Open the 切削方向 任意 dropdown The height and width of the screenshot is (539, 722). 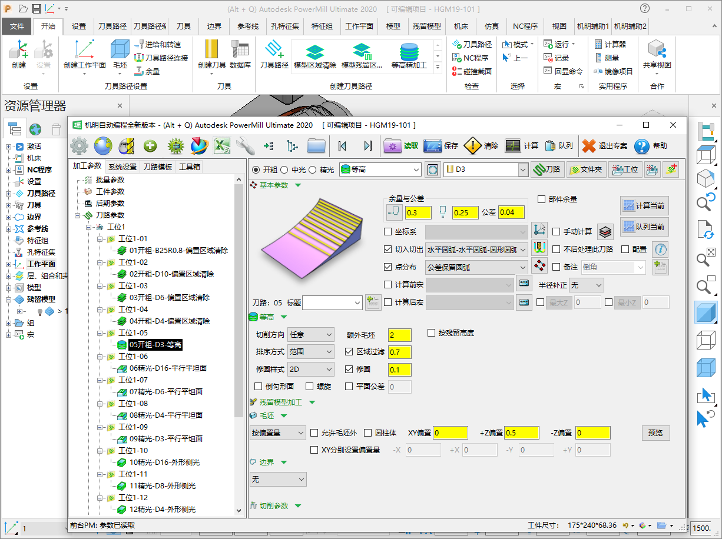[x=311, y=335]
